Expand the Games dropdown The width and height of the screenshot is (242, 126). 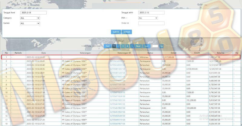30,23
